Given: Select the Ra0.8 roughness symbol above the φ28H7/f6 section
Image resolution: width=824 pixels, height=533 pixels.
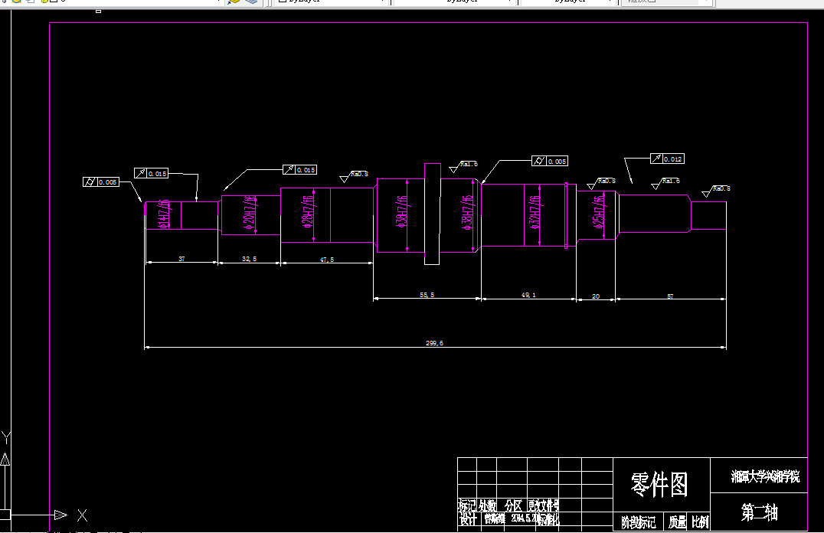Looking at the screenshot, I should 354,177.
